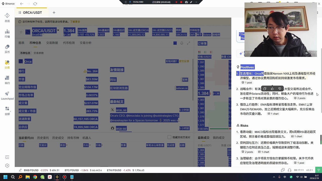Viewport: 322px width, 181px height.
Task: Copy the AI response with the copy icon
Action: coord(265,88)
